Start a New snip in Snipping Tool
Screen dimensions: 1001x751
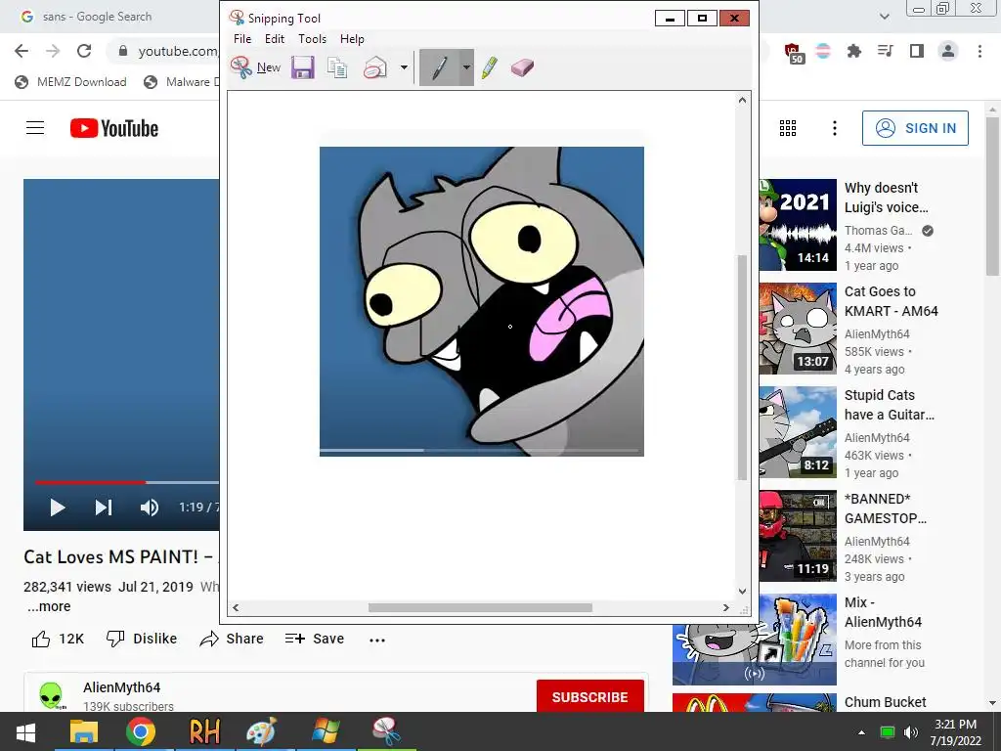[255, 67]
